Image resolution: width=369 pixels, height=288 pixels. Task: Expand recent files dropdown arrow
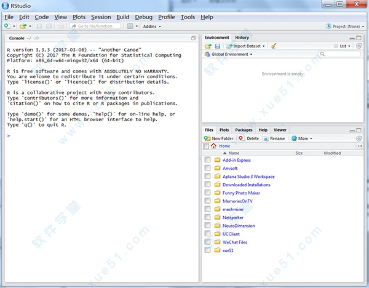point(30,26)
